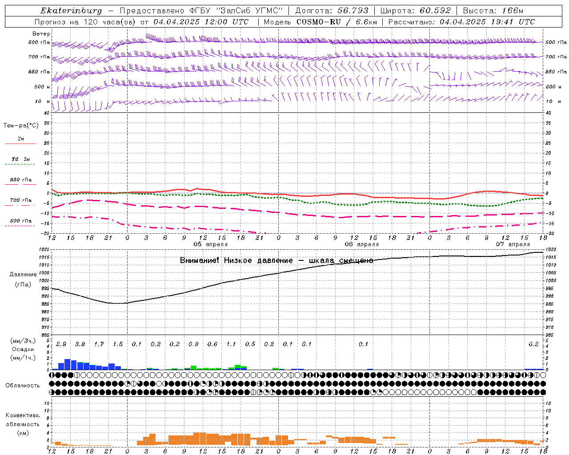Click the solid '2м' temperature legend entry

[20, 140]
